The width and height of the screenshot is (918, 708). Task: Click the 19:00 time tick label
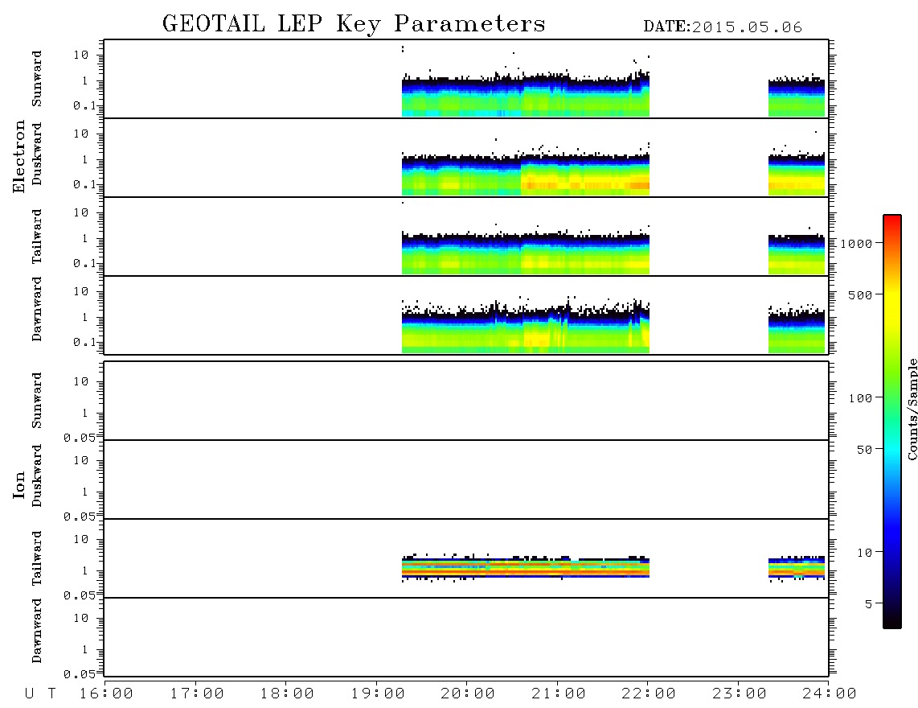[378, 694]
